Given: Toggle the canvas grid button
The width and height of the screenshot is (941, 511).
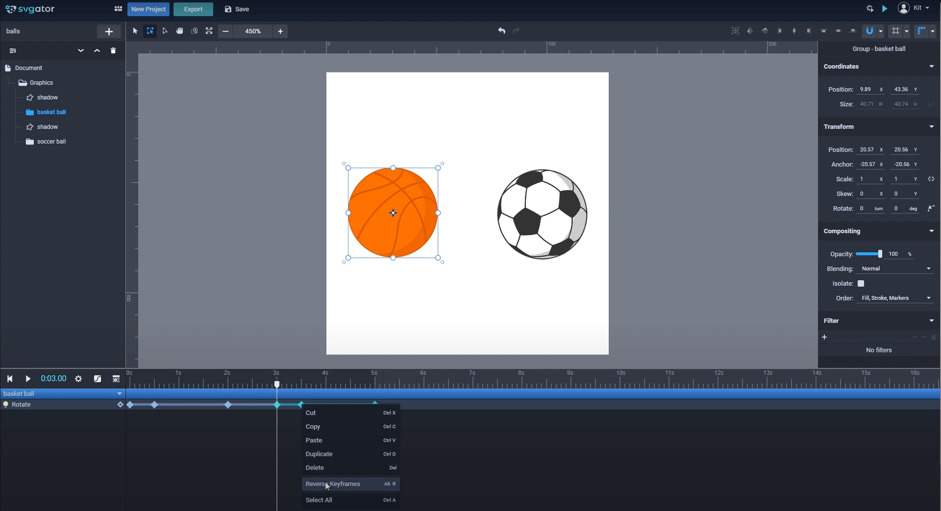Looking at the screenshot, I should click(x=896, y=31).
